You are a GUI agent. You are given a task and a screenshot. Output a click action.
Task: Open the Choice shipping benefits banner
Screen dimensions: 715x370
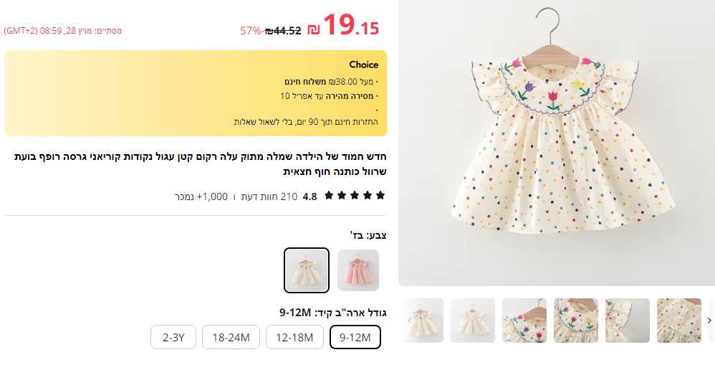(x=195, y=93)
